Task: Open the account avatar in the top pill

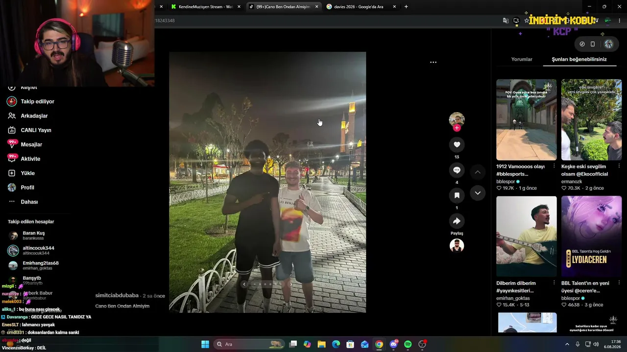Action: (x=608, y=44)
